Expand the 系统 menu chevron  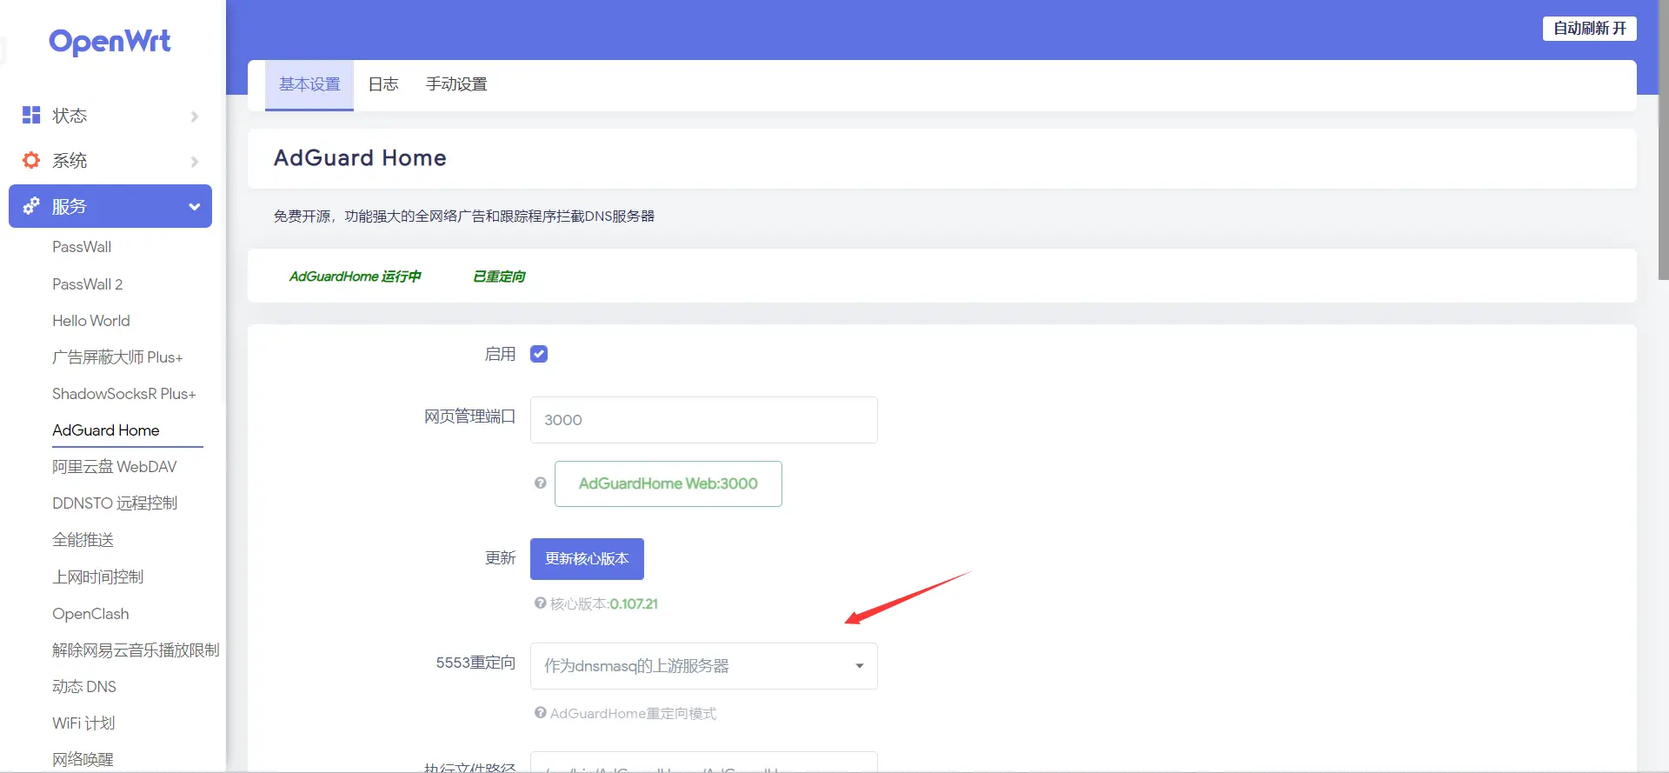tap(194, 162)
